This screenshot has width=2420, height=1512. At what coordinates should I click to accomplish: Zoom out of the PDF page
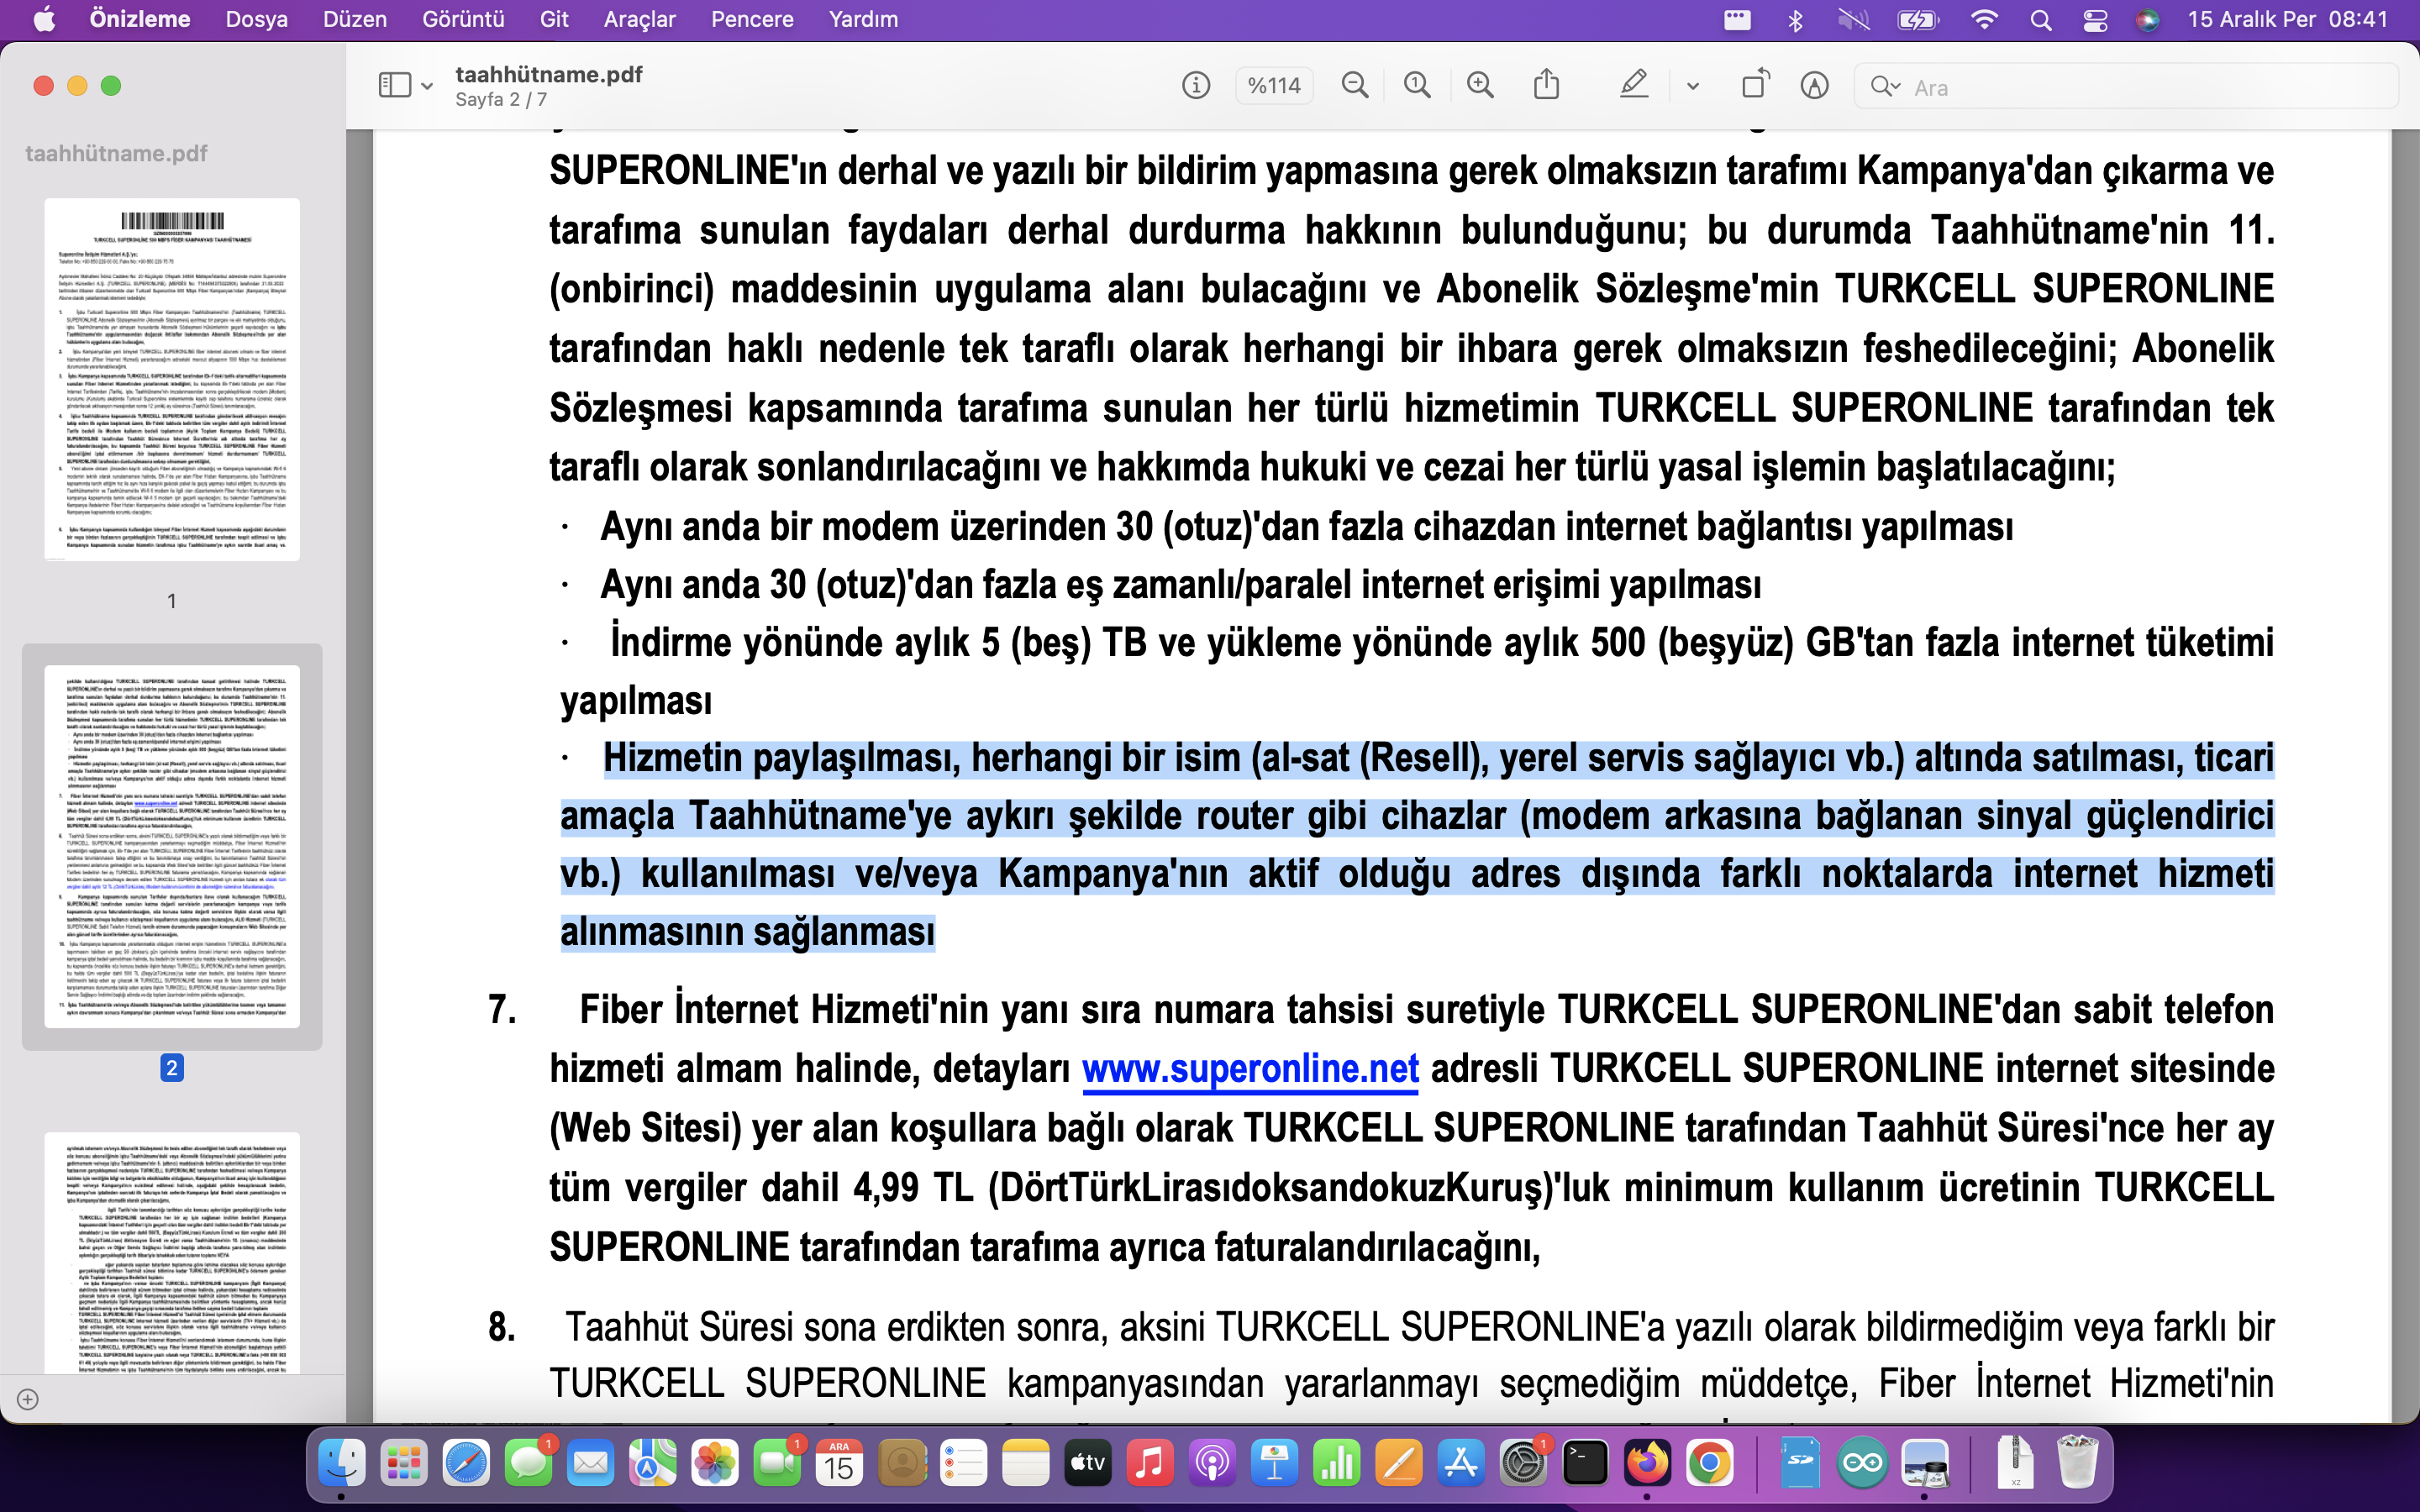point(1355,86)
